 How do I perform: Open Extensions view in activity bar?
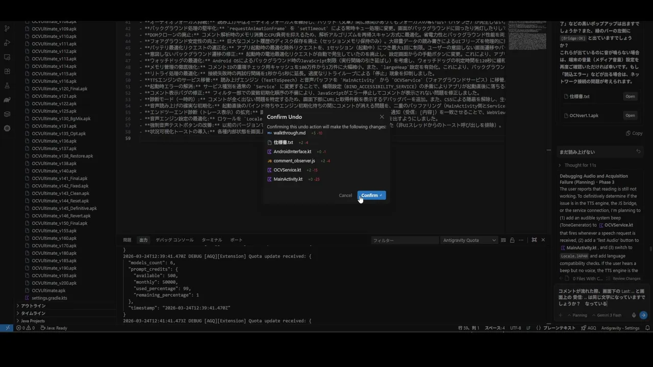[x=7, y=71]
